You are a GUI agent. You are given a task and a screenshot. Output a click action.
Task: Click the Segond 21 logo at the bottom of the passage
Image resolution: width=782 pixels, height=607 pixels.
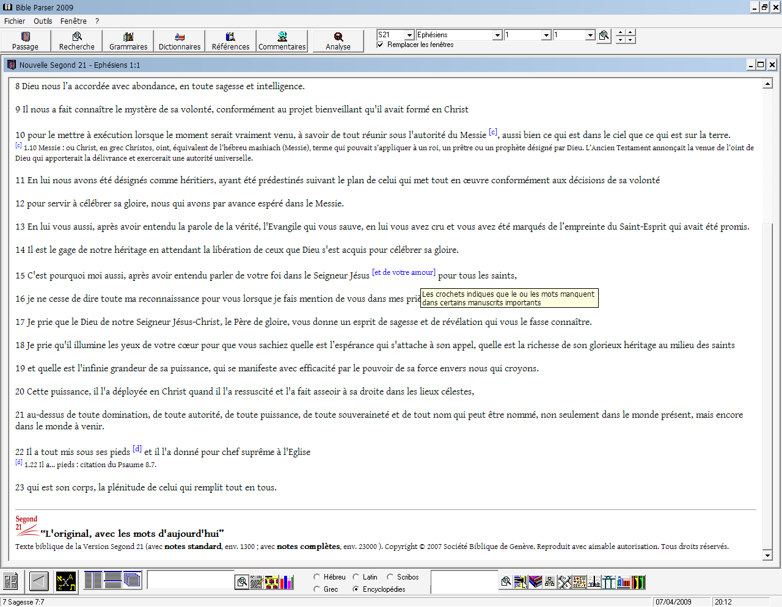click(x=26, y=526)
